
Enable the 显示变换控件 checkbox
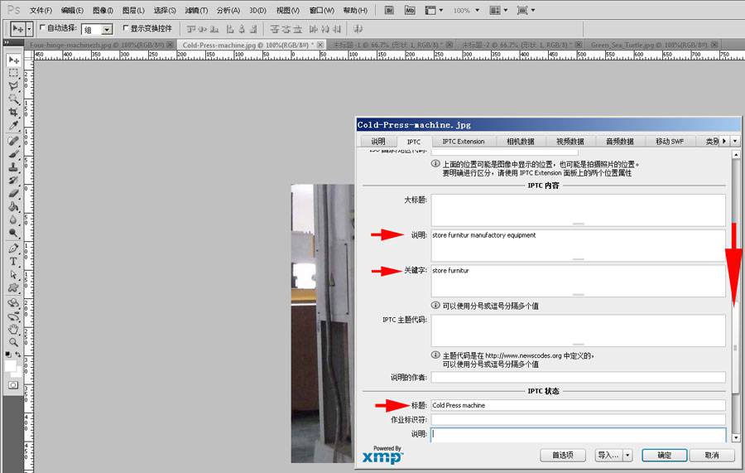point(126,28)
